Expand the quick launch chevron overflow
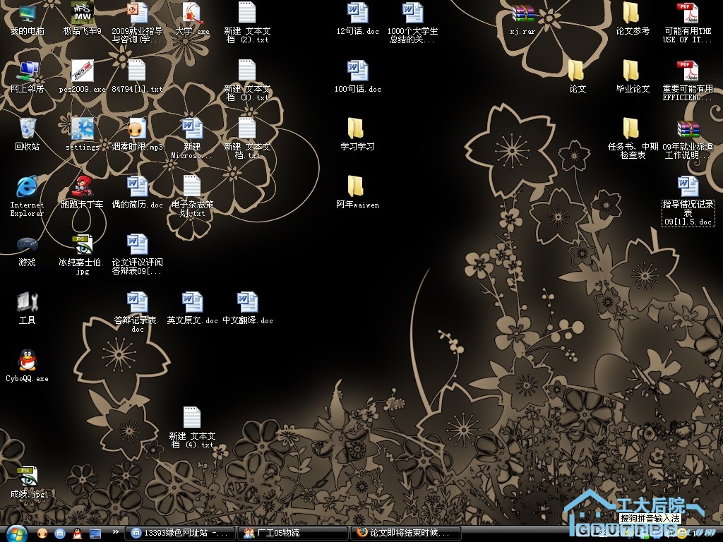Image resolution: width=723 pixels, height=542 pixels. click(x=115, y=532)
